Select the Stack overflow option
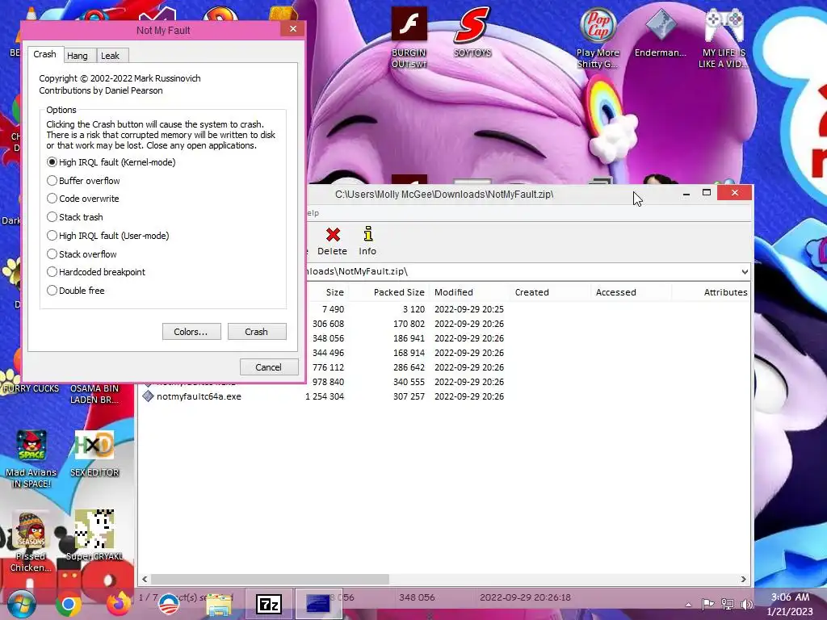This screenshot has width=827, height=620. pyautogui.click(x=82, y=254)
